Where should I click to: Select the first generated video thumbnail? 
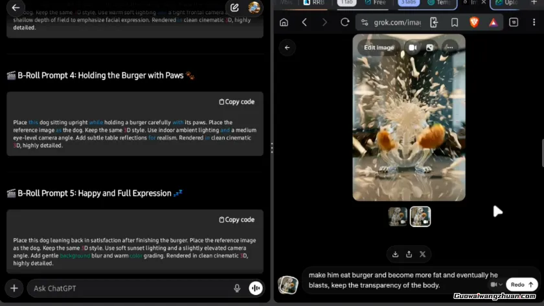click(398, 217)
